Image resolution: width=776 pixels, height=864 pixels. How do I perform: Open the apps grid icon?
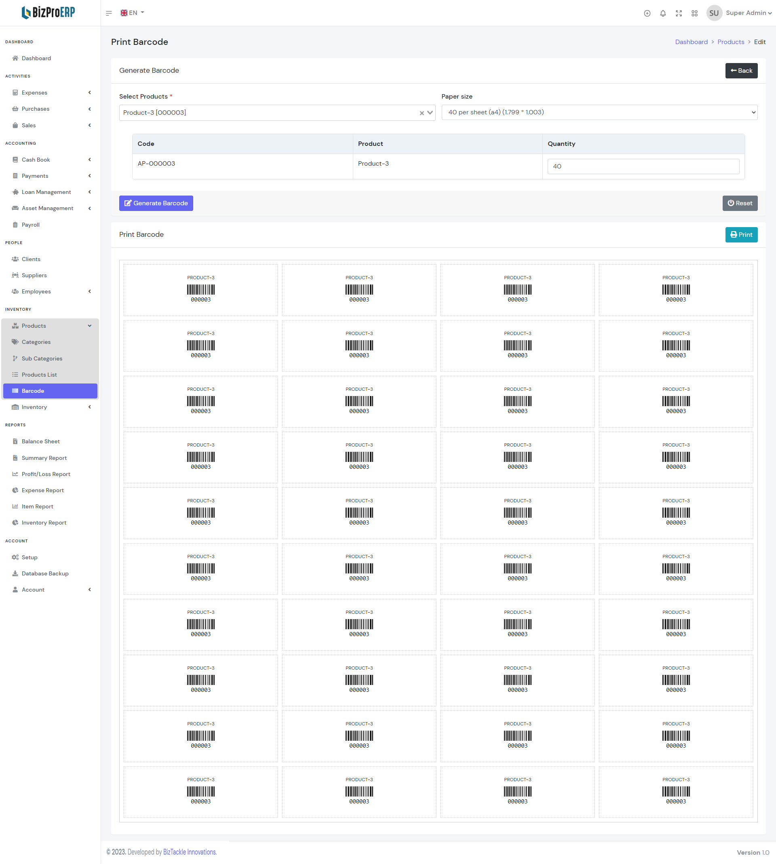[x=694, y=13]
